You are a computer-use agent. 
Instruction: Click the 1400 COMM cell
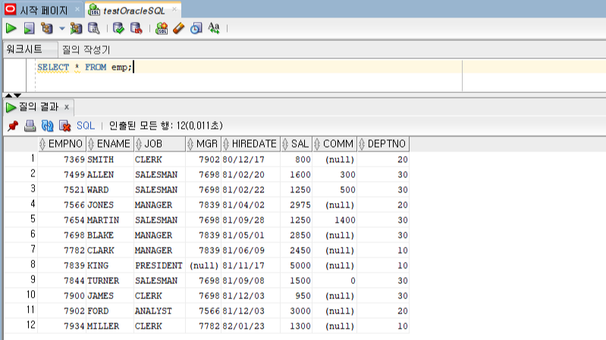(x=334, y=220)
